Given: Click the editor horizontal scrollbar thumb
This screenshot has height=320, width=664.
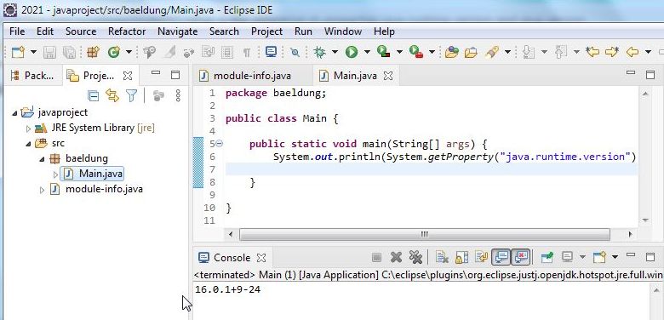Looking at the screenshot, I should (x=424, y=234).
